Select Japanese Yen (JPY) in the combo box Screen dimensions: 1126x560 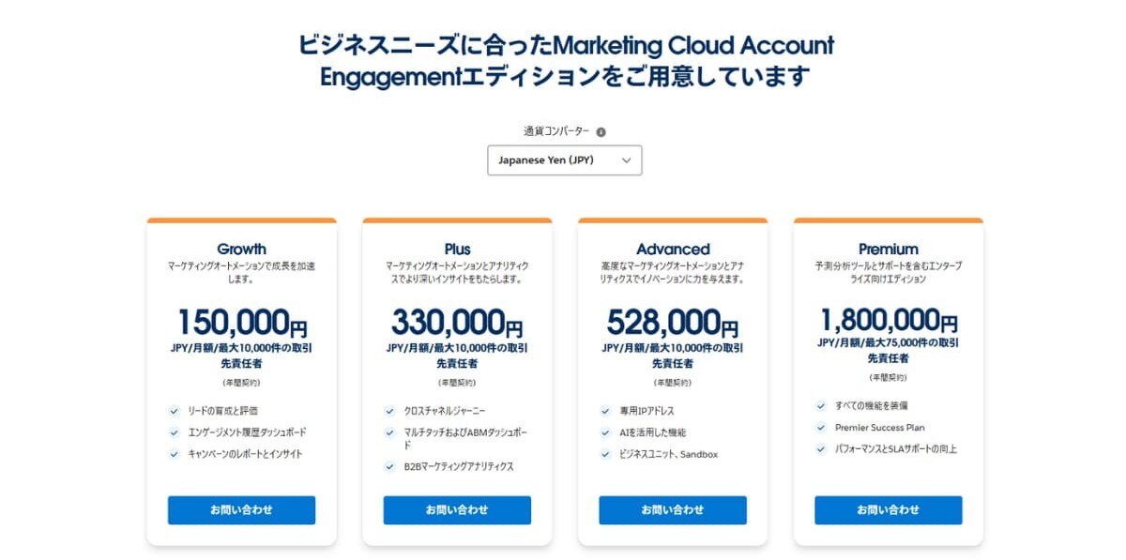coord(563,159)
